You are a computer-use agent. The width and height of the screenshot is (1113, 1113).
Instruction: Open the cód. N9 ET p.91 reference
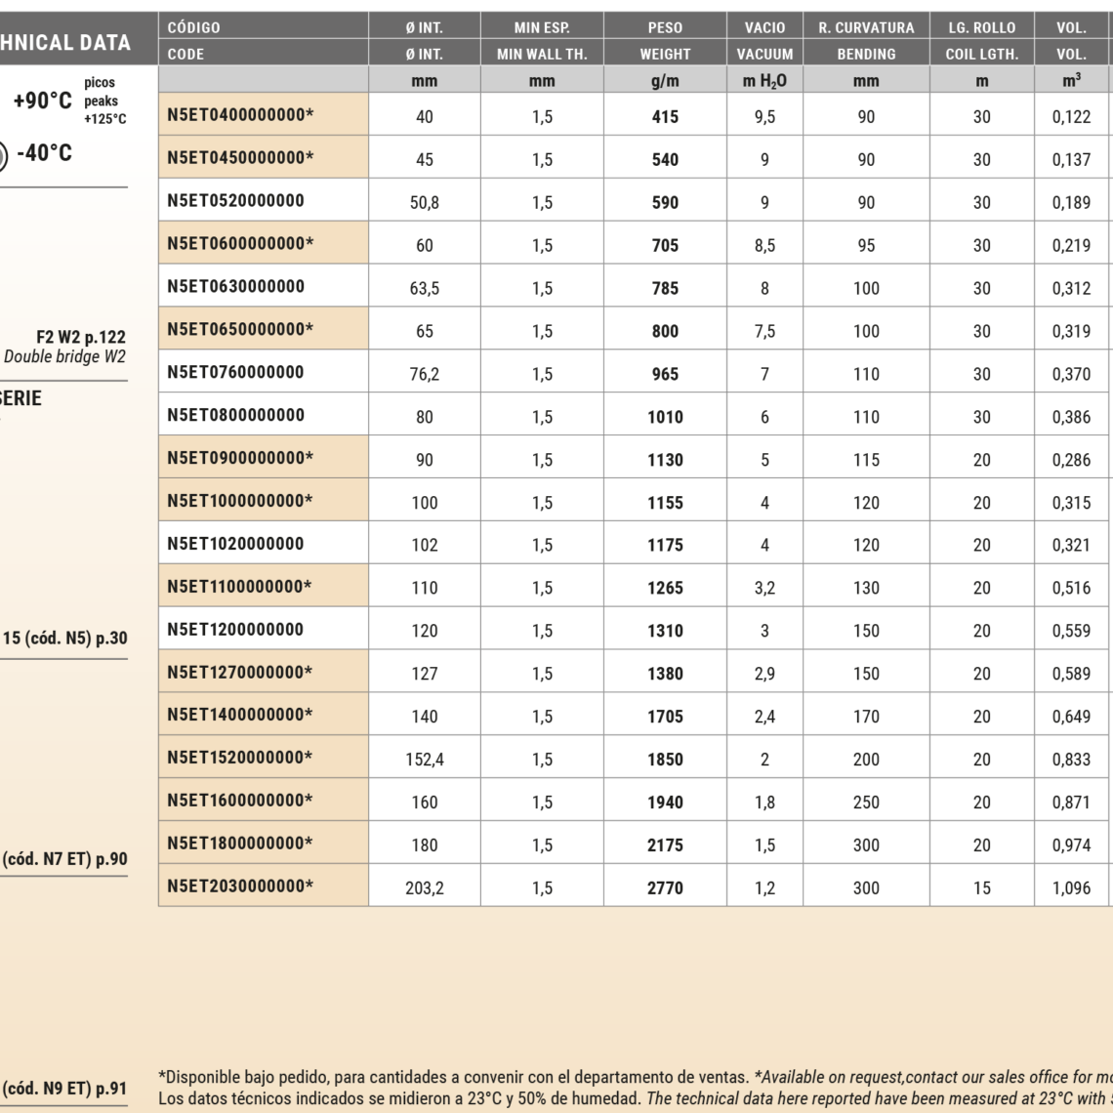64,1088
